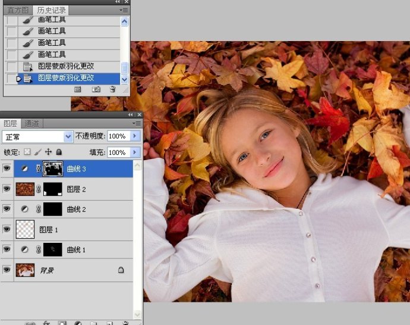
Task: Switch to the 通道 tab
Action: click(x=31, y=123)
